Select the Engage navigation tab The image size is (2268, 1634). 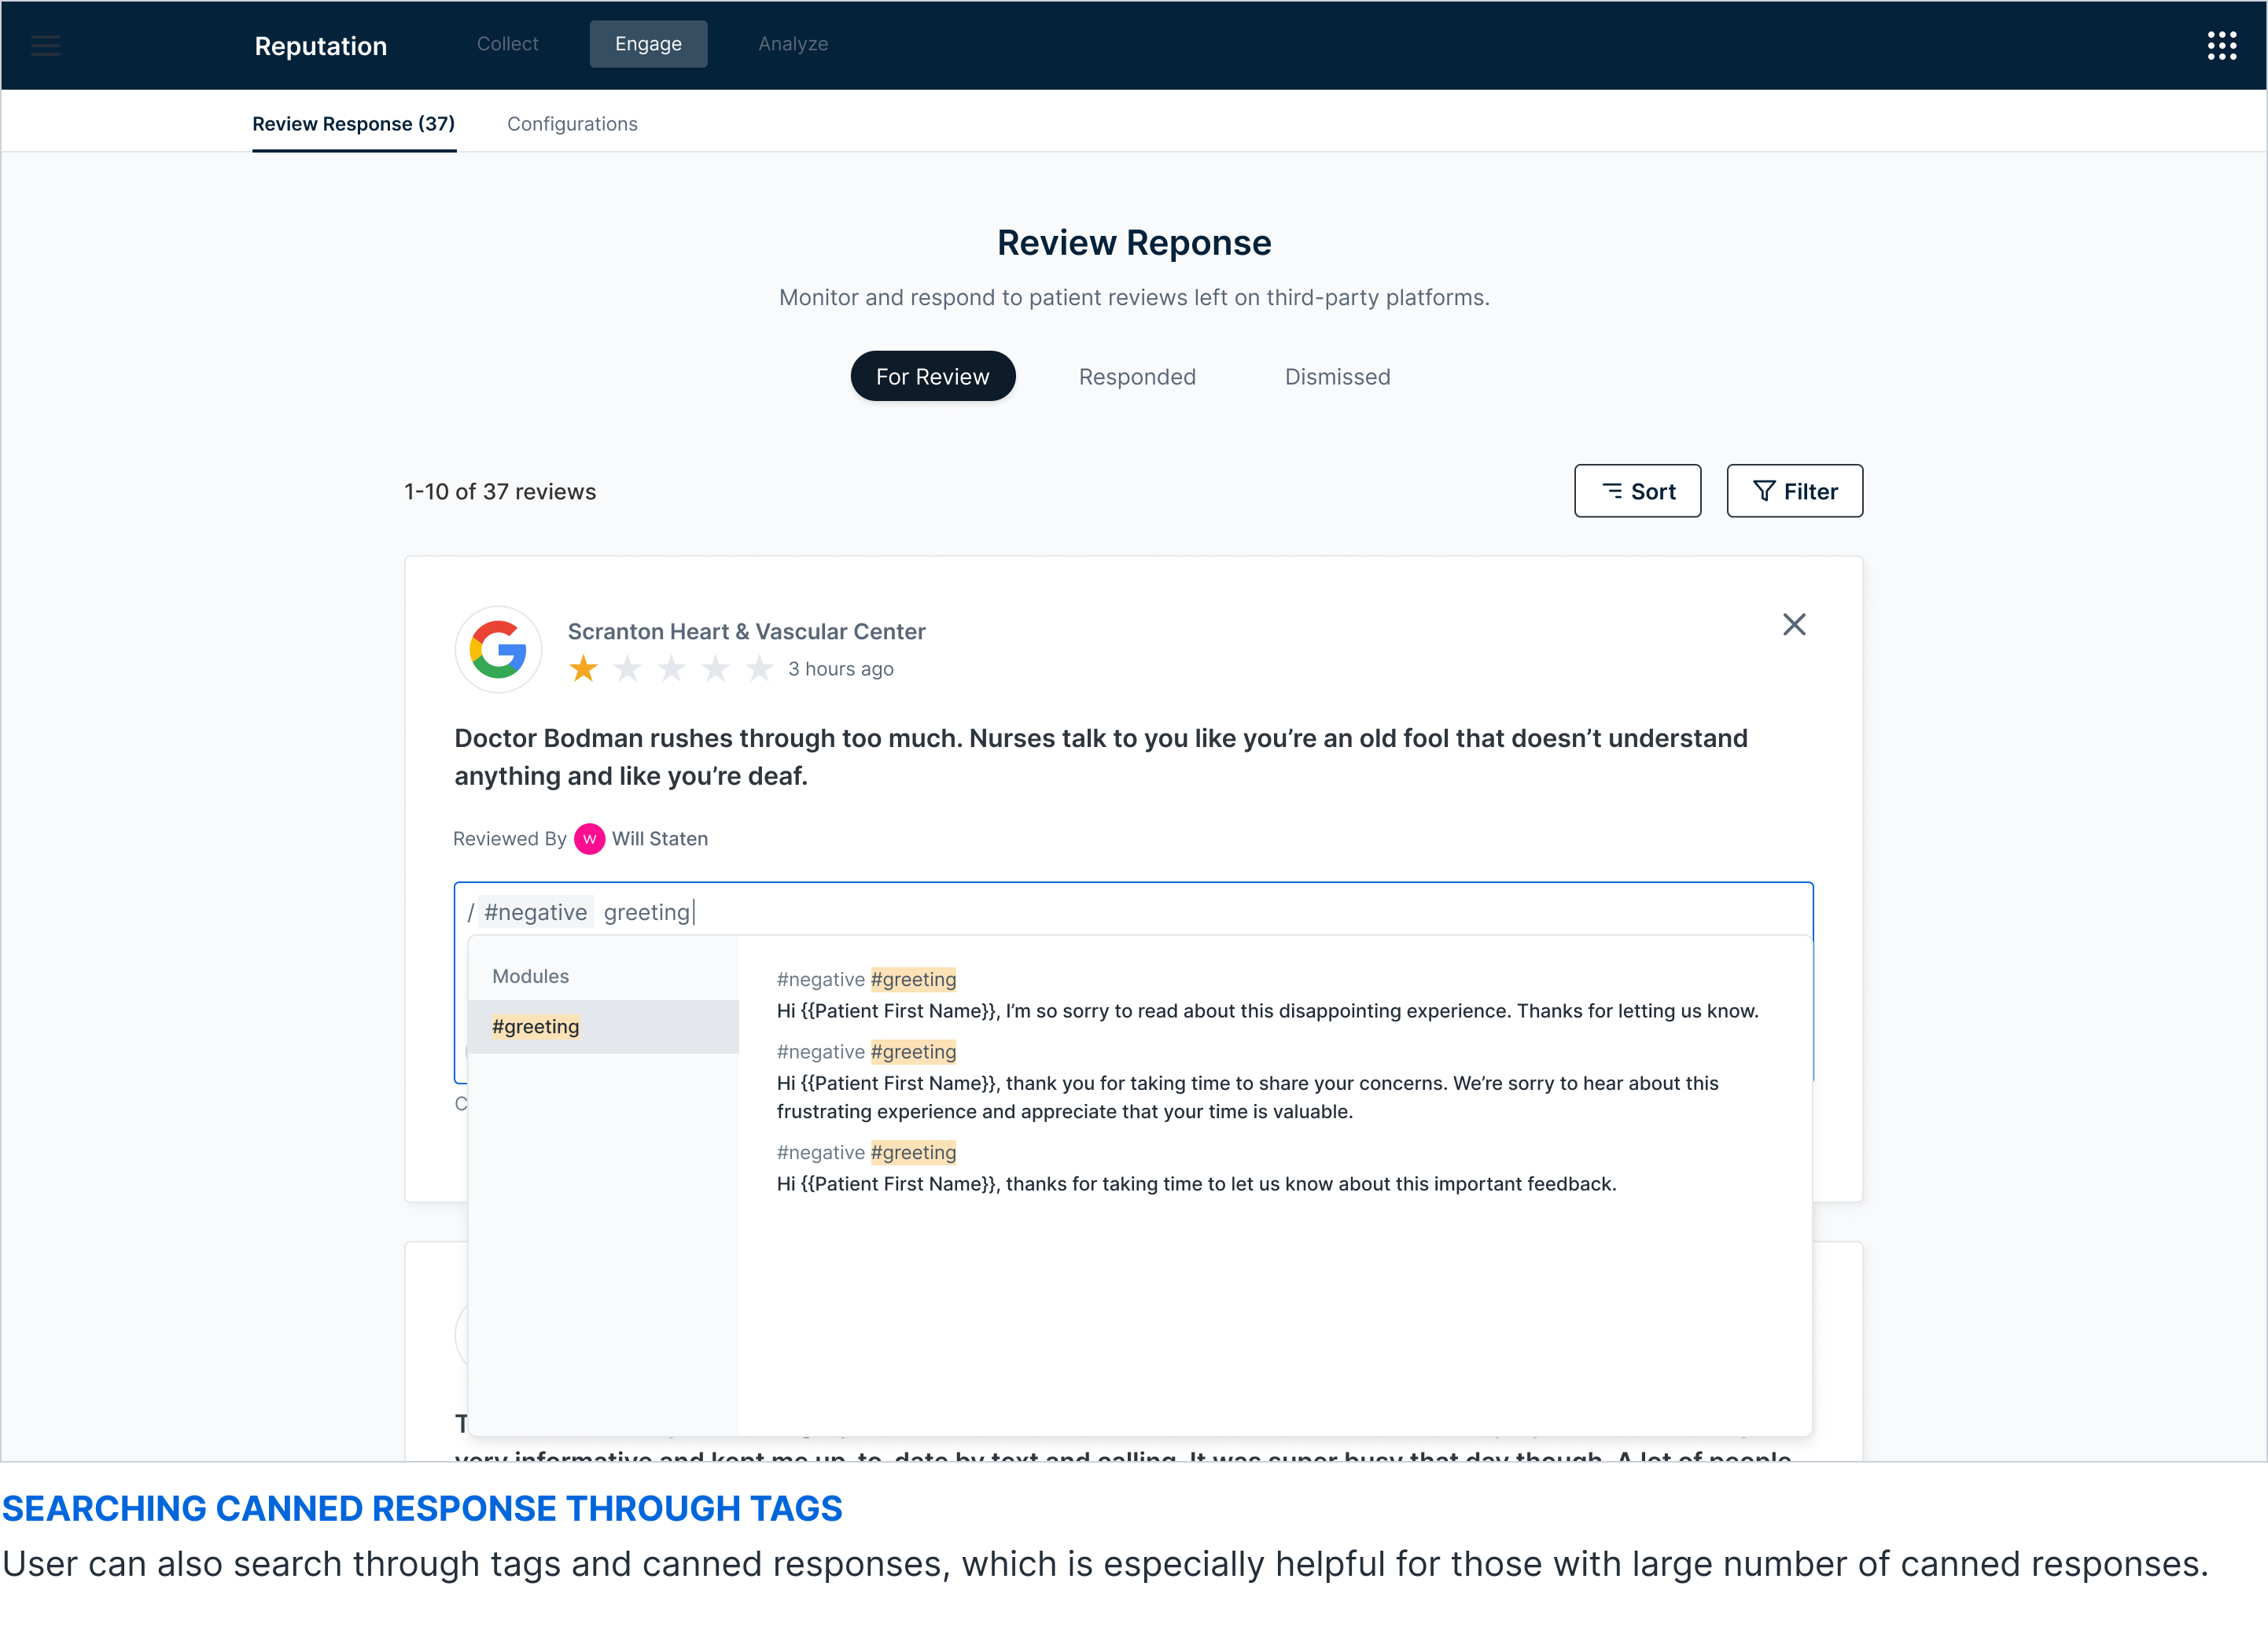[648, 44]
